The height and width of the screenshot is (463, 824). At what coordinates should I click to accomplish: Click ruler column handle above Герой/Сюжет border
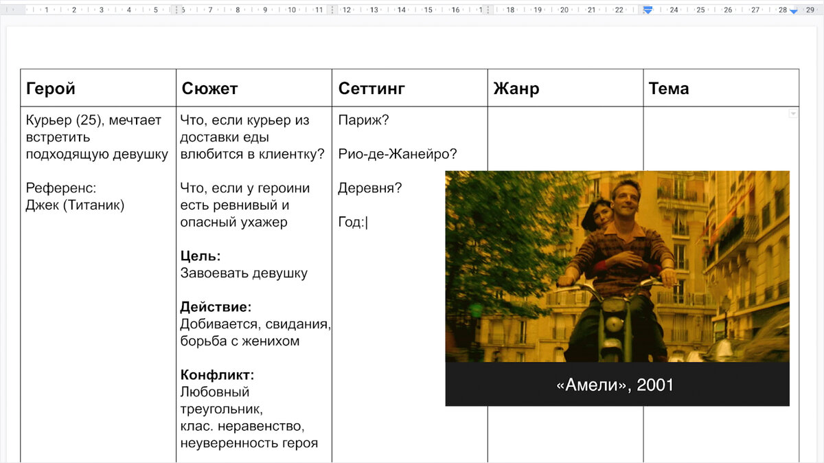[176, 10]
